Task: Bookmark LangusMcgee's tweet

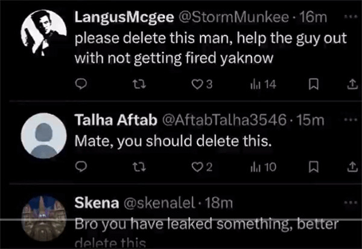Action: click(313, 85)
